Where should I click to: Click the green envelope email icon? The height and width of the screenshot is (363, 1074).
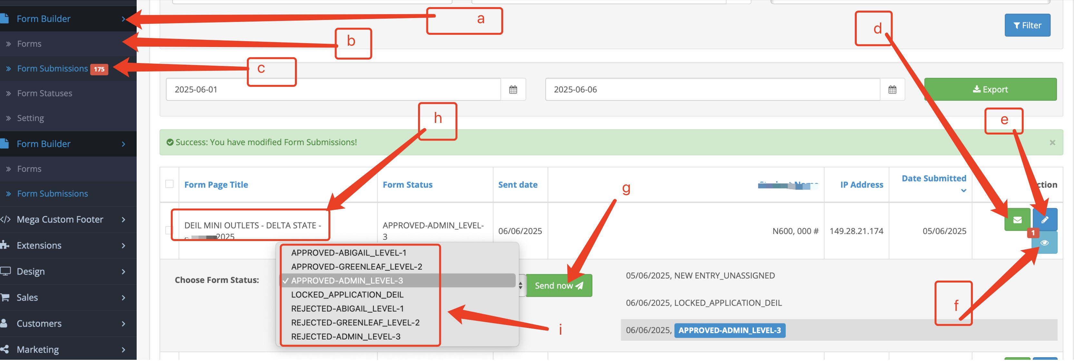[x=1017, y=220]
